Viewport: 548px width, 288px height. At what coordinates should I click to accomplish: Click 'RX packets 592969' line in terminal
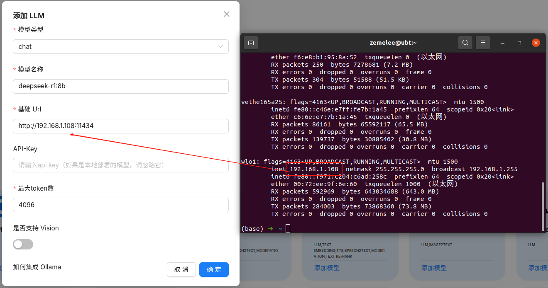tap(355, 191)
